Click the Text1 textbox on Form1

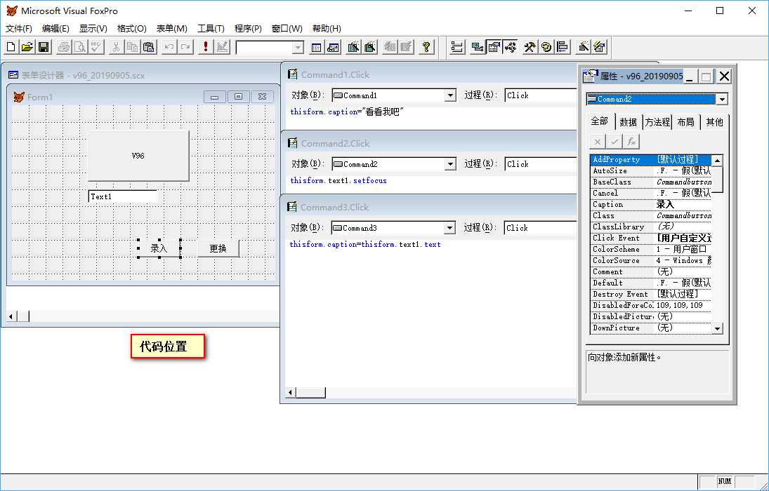[123, 196]
